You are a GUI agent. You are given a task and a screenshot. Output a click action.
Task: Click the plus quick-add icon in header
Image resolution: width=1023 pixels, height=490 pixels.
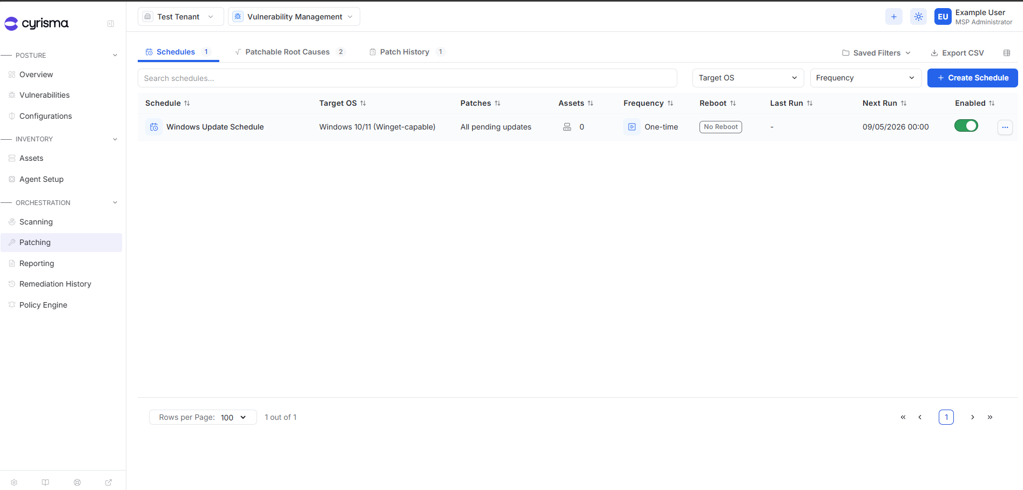click(x=894, y=17)
